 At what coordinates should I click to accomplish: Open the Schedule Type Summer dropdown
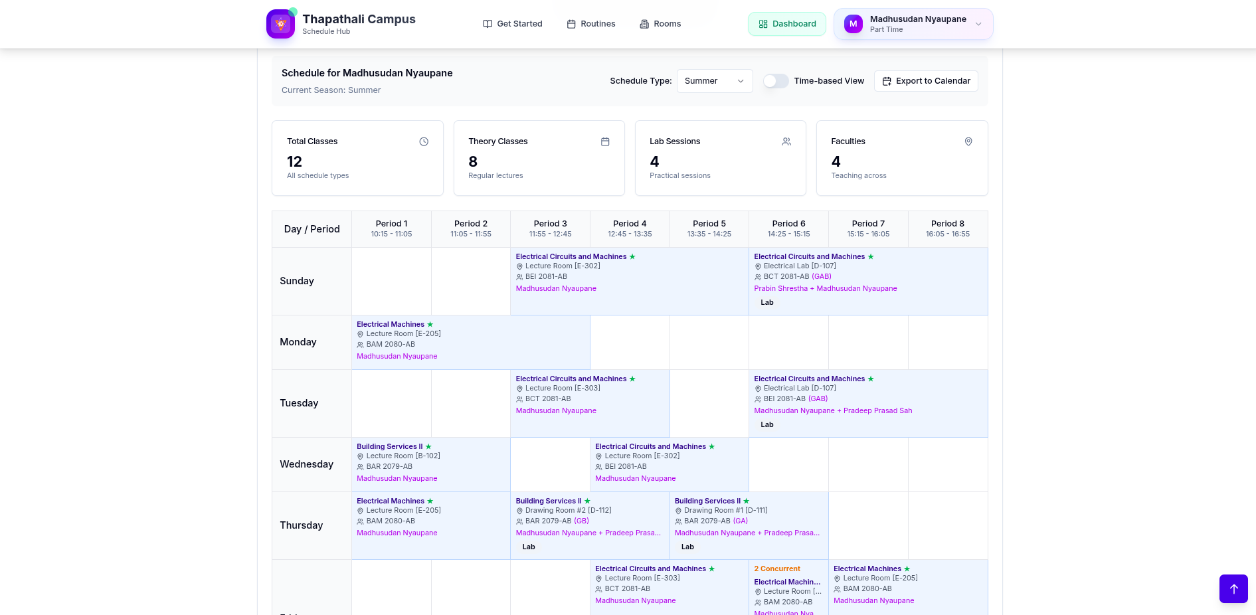click(715, 81)
